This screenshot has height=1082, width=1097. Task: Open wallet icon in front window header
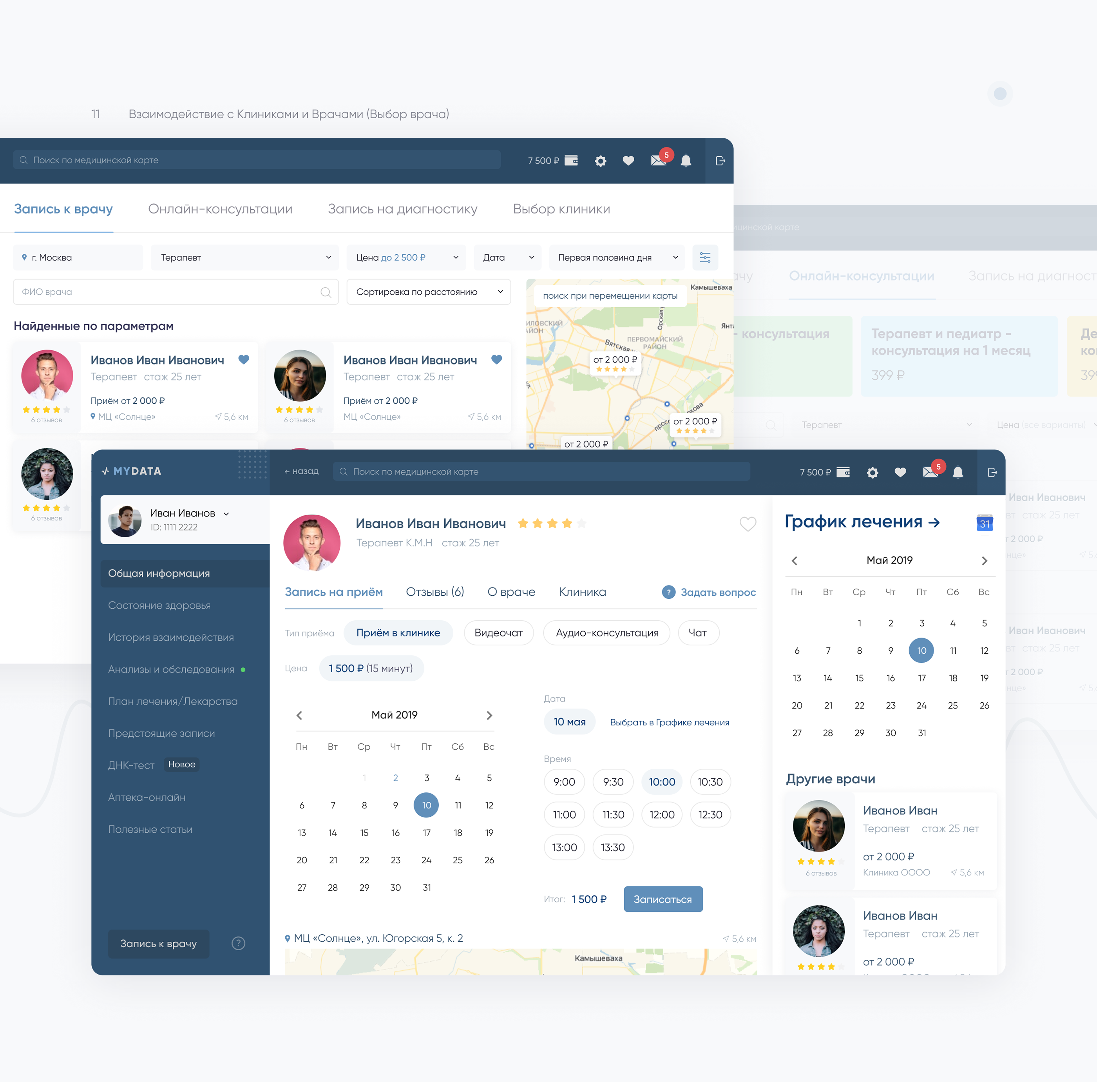click(x=843, y=472)
